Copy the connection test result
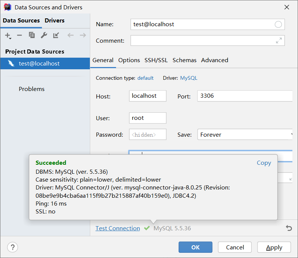Viewport: 298px width, 258px height. click(264, 163)
